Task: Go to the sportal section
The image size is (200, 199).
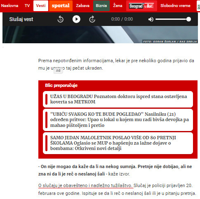Action: click(61, 6)
